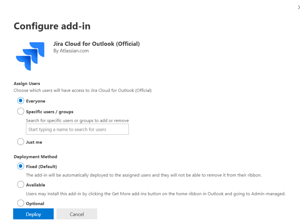Click the 'Jira Cloud for Outlook (Official)' title

coord(97,44)
